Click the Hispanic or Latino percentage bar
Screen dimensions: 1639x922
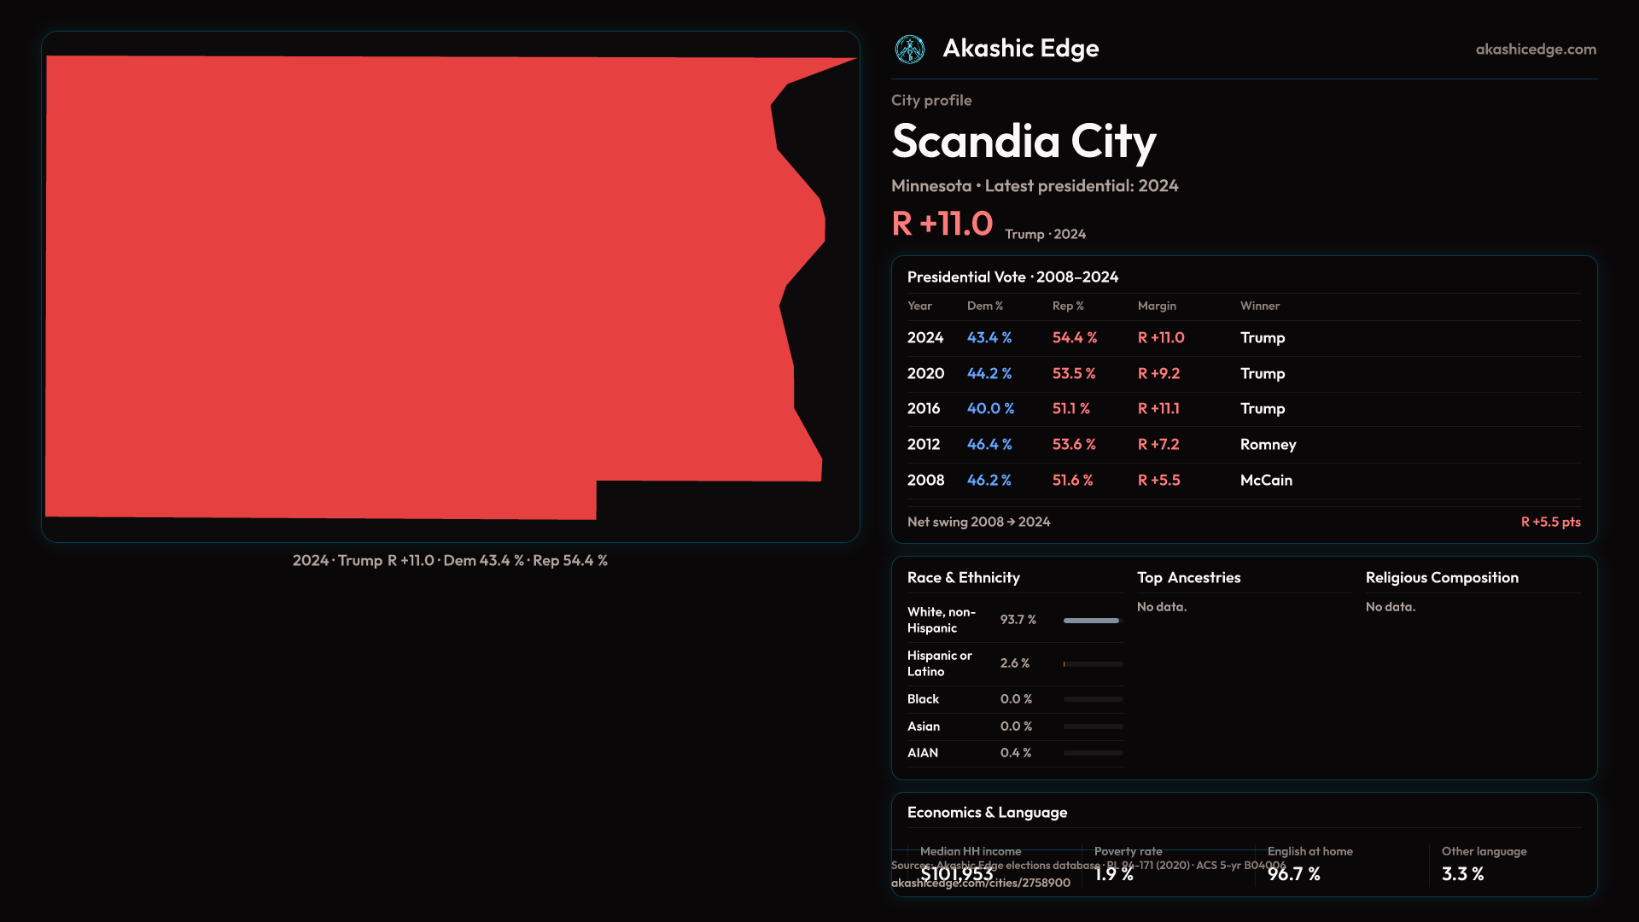(1092, 664)
